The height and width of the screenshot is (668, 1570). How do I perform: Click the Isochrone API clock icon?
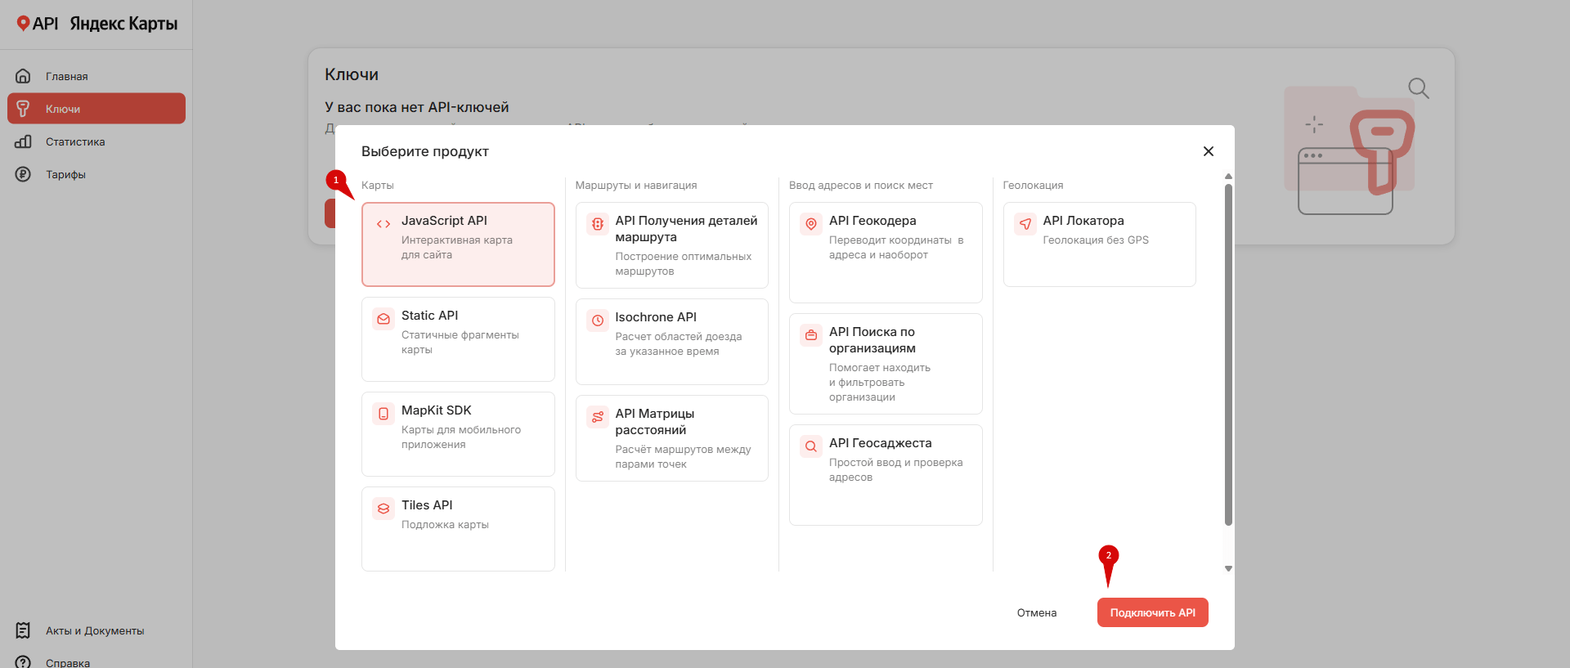coord(598,321)
